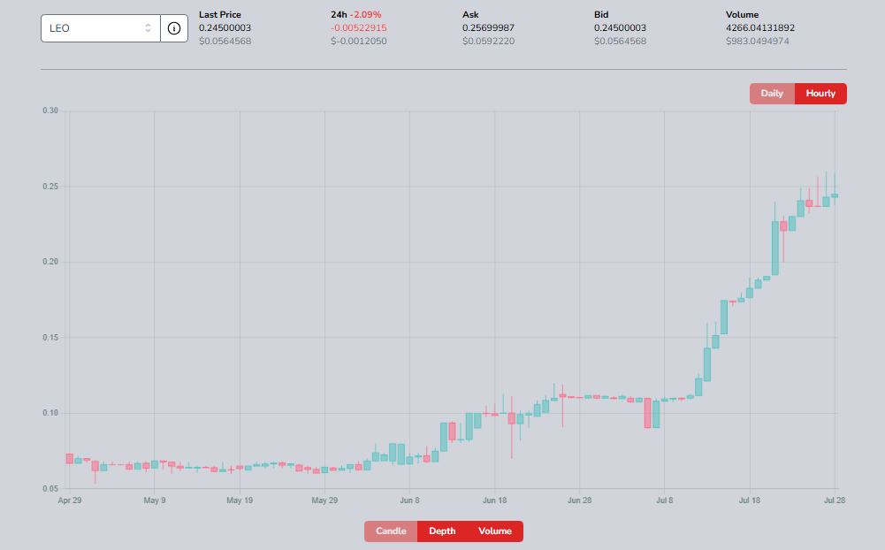Click the Ask USD value $0.0592220

tap(488, 41)
